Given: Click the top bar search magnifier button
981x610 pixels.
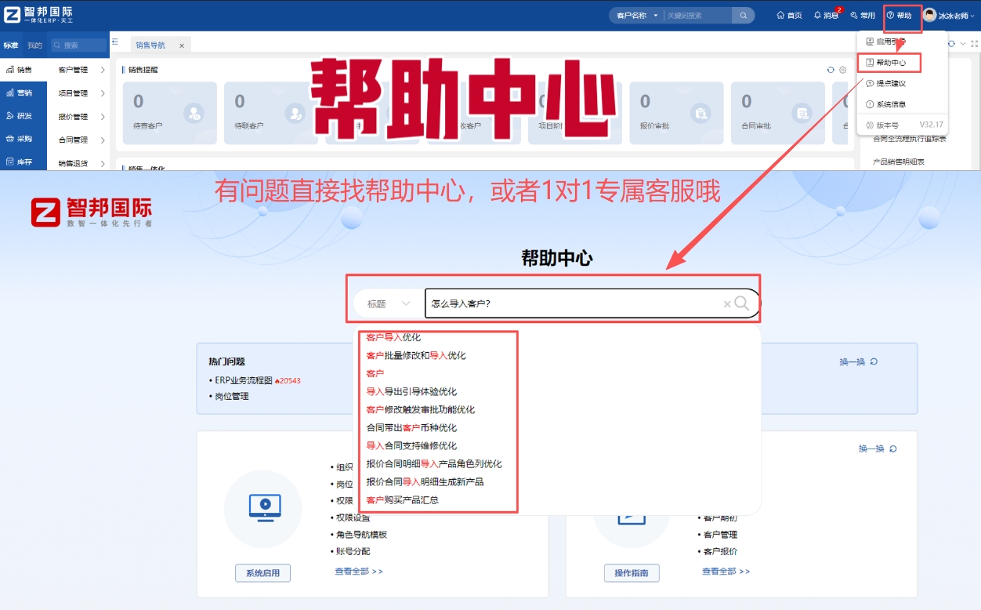Looking at the screenshot, I should click(743, 16).
